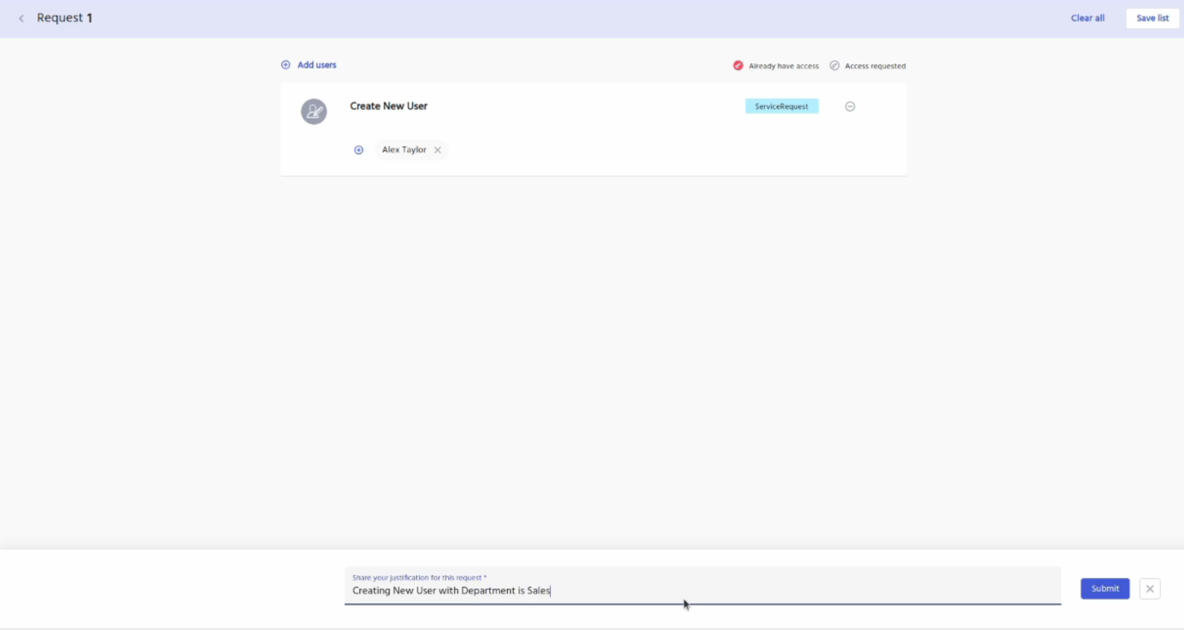The image size is (1184, 630).
Task: Click the ServiceRequest badge
Action: 781,106
